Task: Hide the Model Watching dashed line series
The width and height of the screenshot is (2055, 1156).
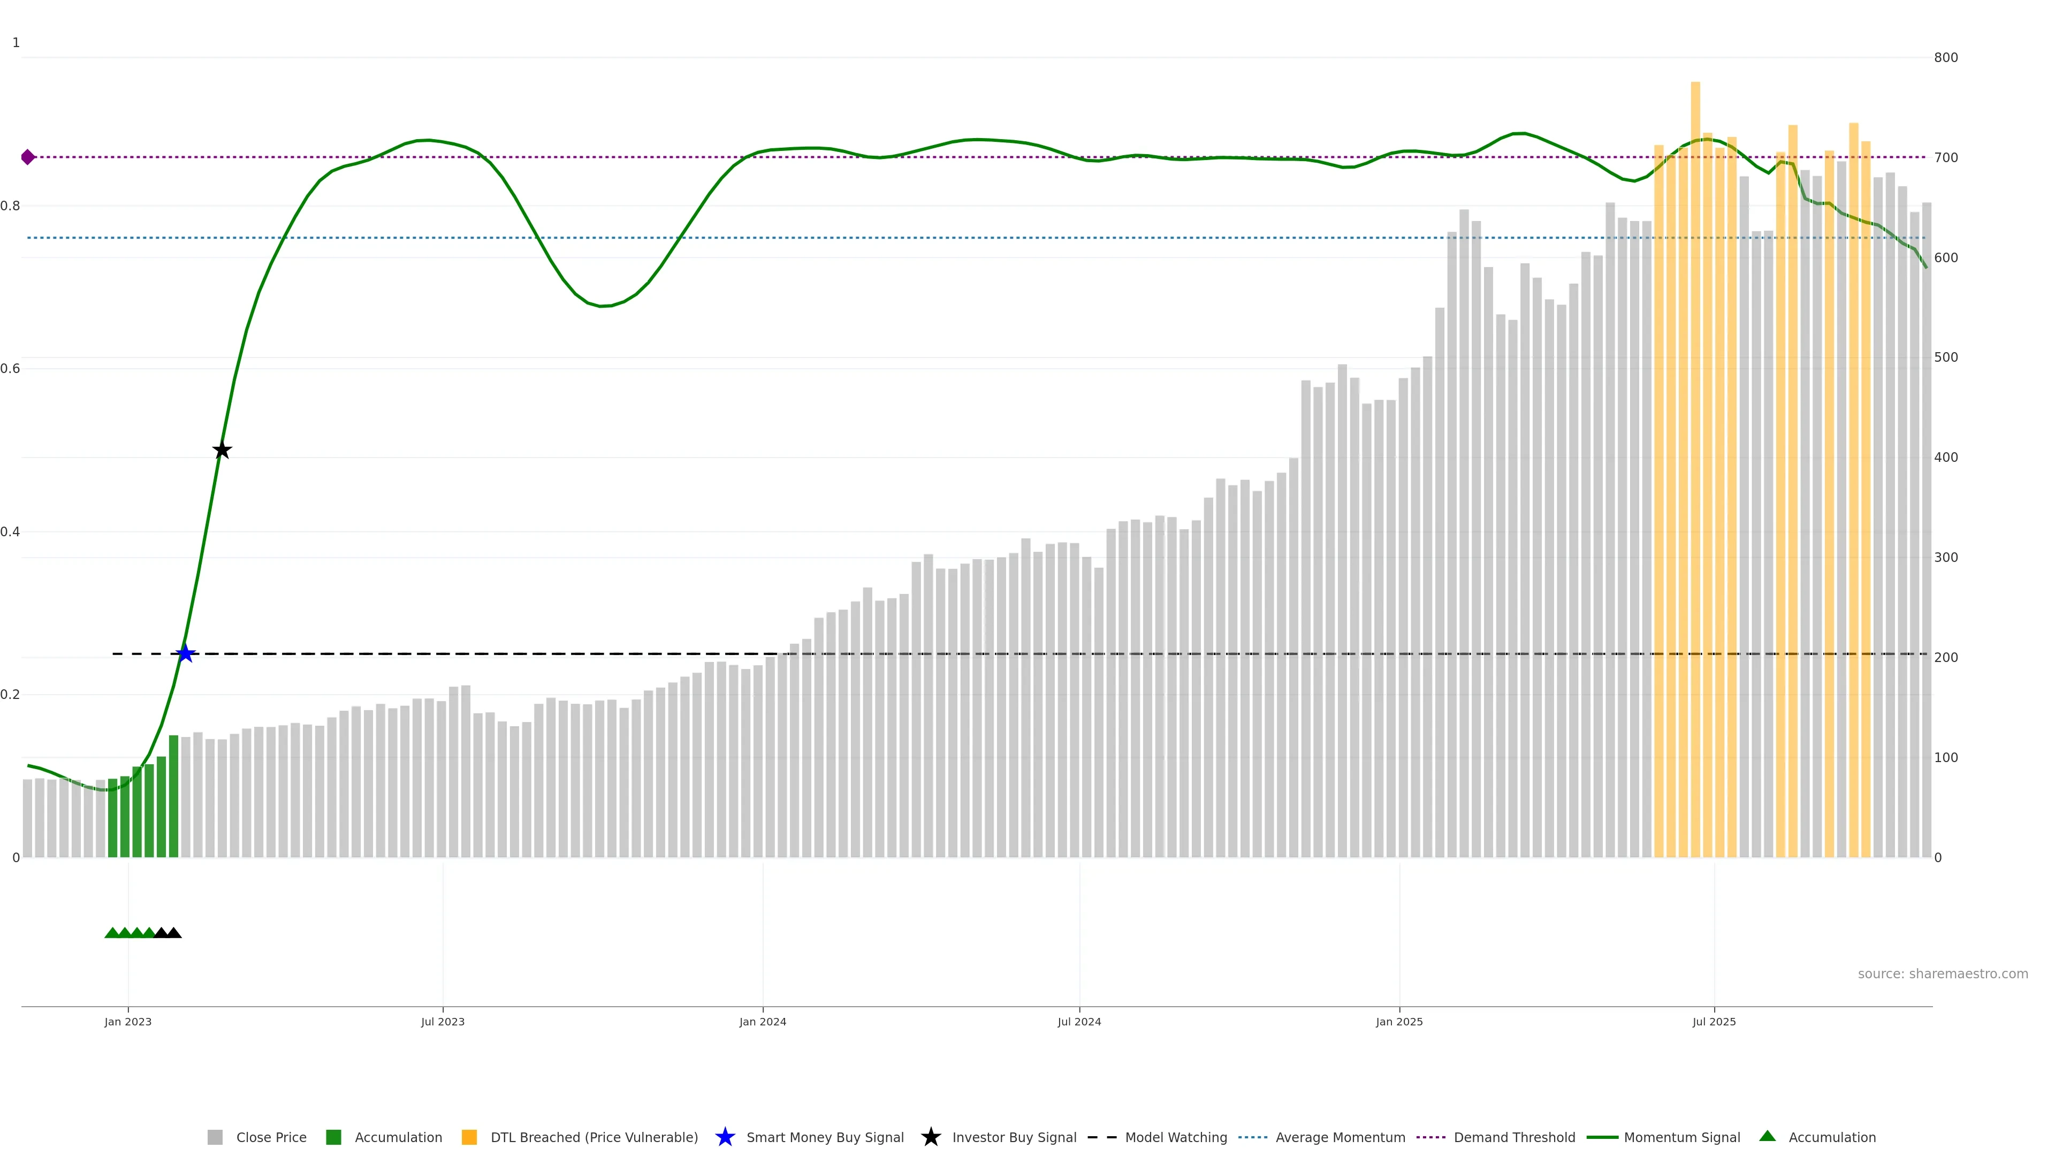Action: [1175, 1137]
